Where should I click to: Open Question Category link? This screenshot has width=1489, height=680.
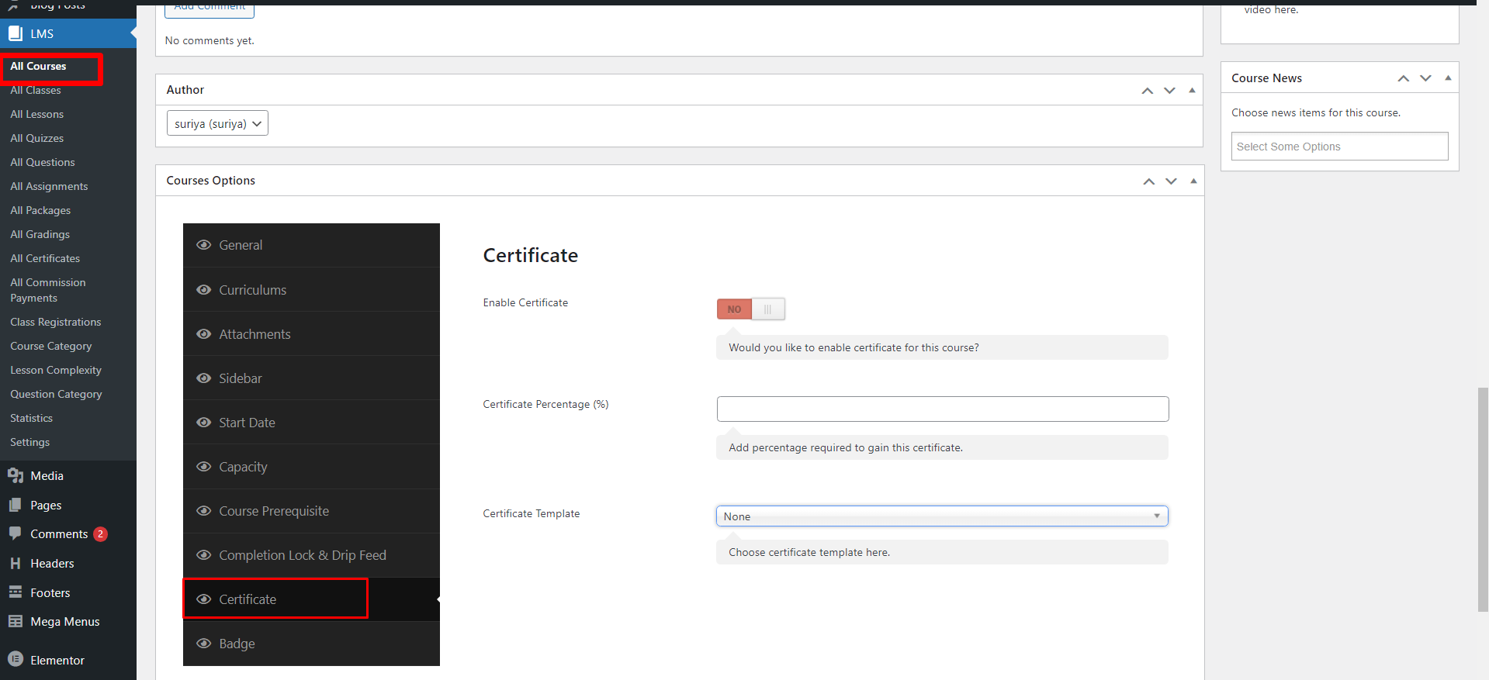[56, 395]
